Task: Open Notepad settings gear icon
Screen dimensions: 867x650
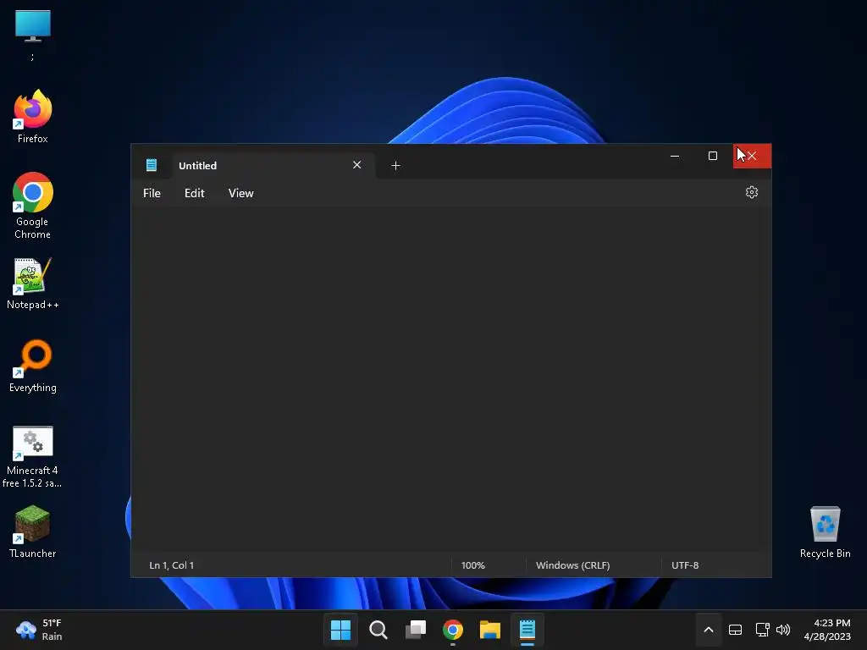Action: pyautogui.click(x=752, y=192)
